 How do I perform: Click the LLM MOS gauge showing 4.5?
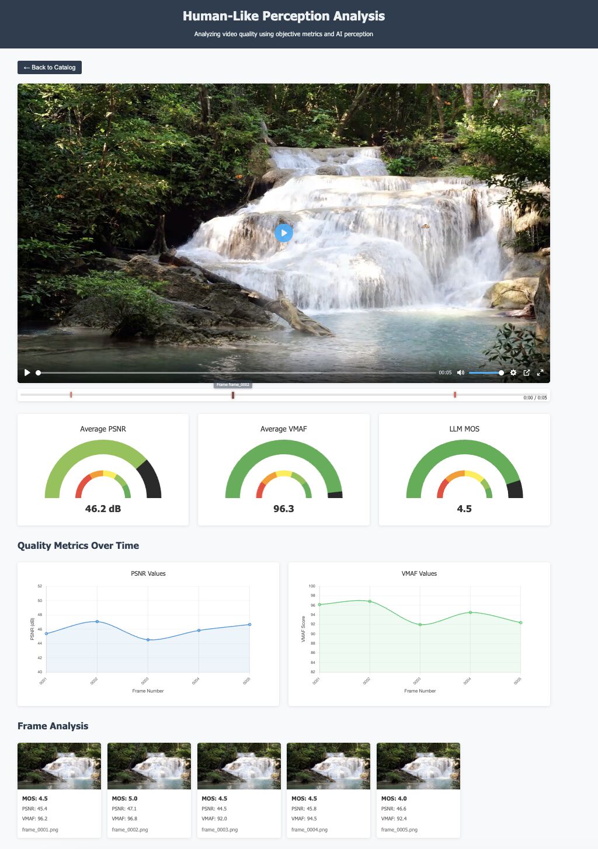coord(464,470)
